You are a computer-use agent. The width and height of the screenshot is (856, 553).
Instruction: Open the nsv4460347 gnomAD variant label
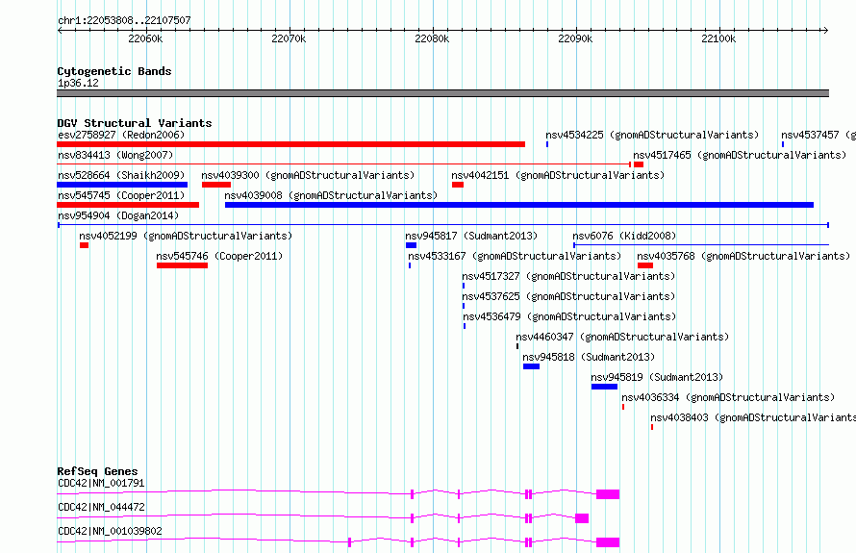622,337
